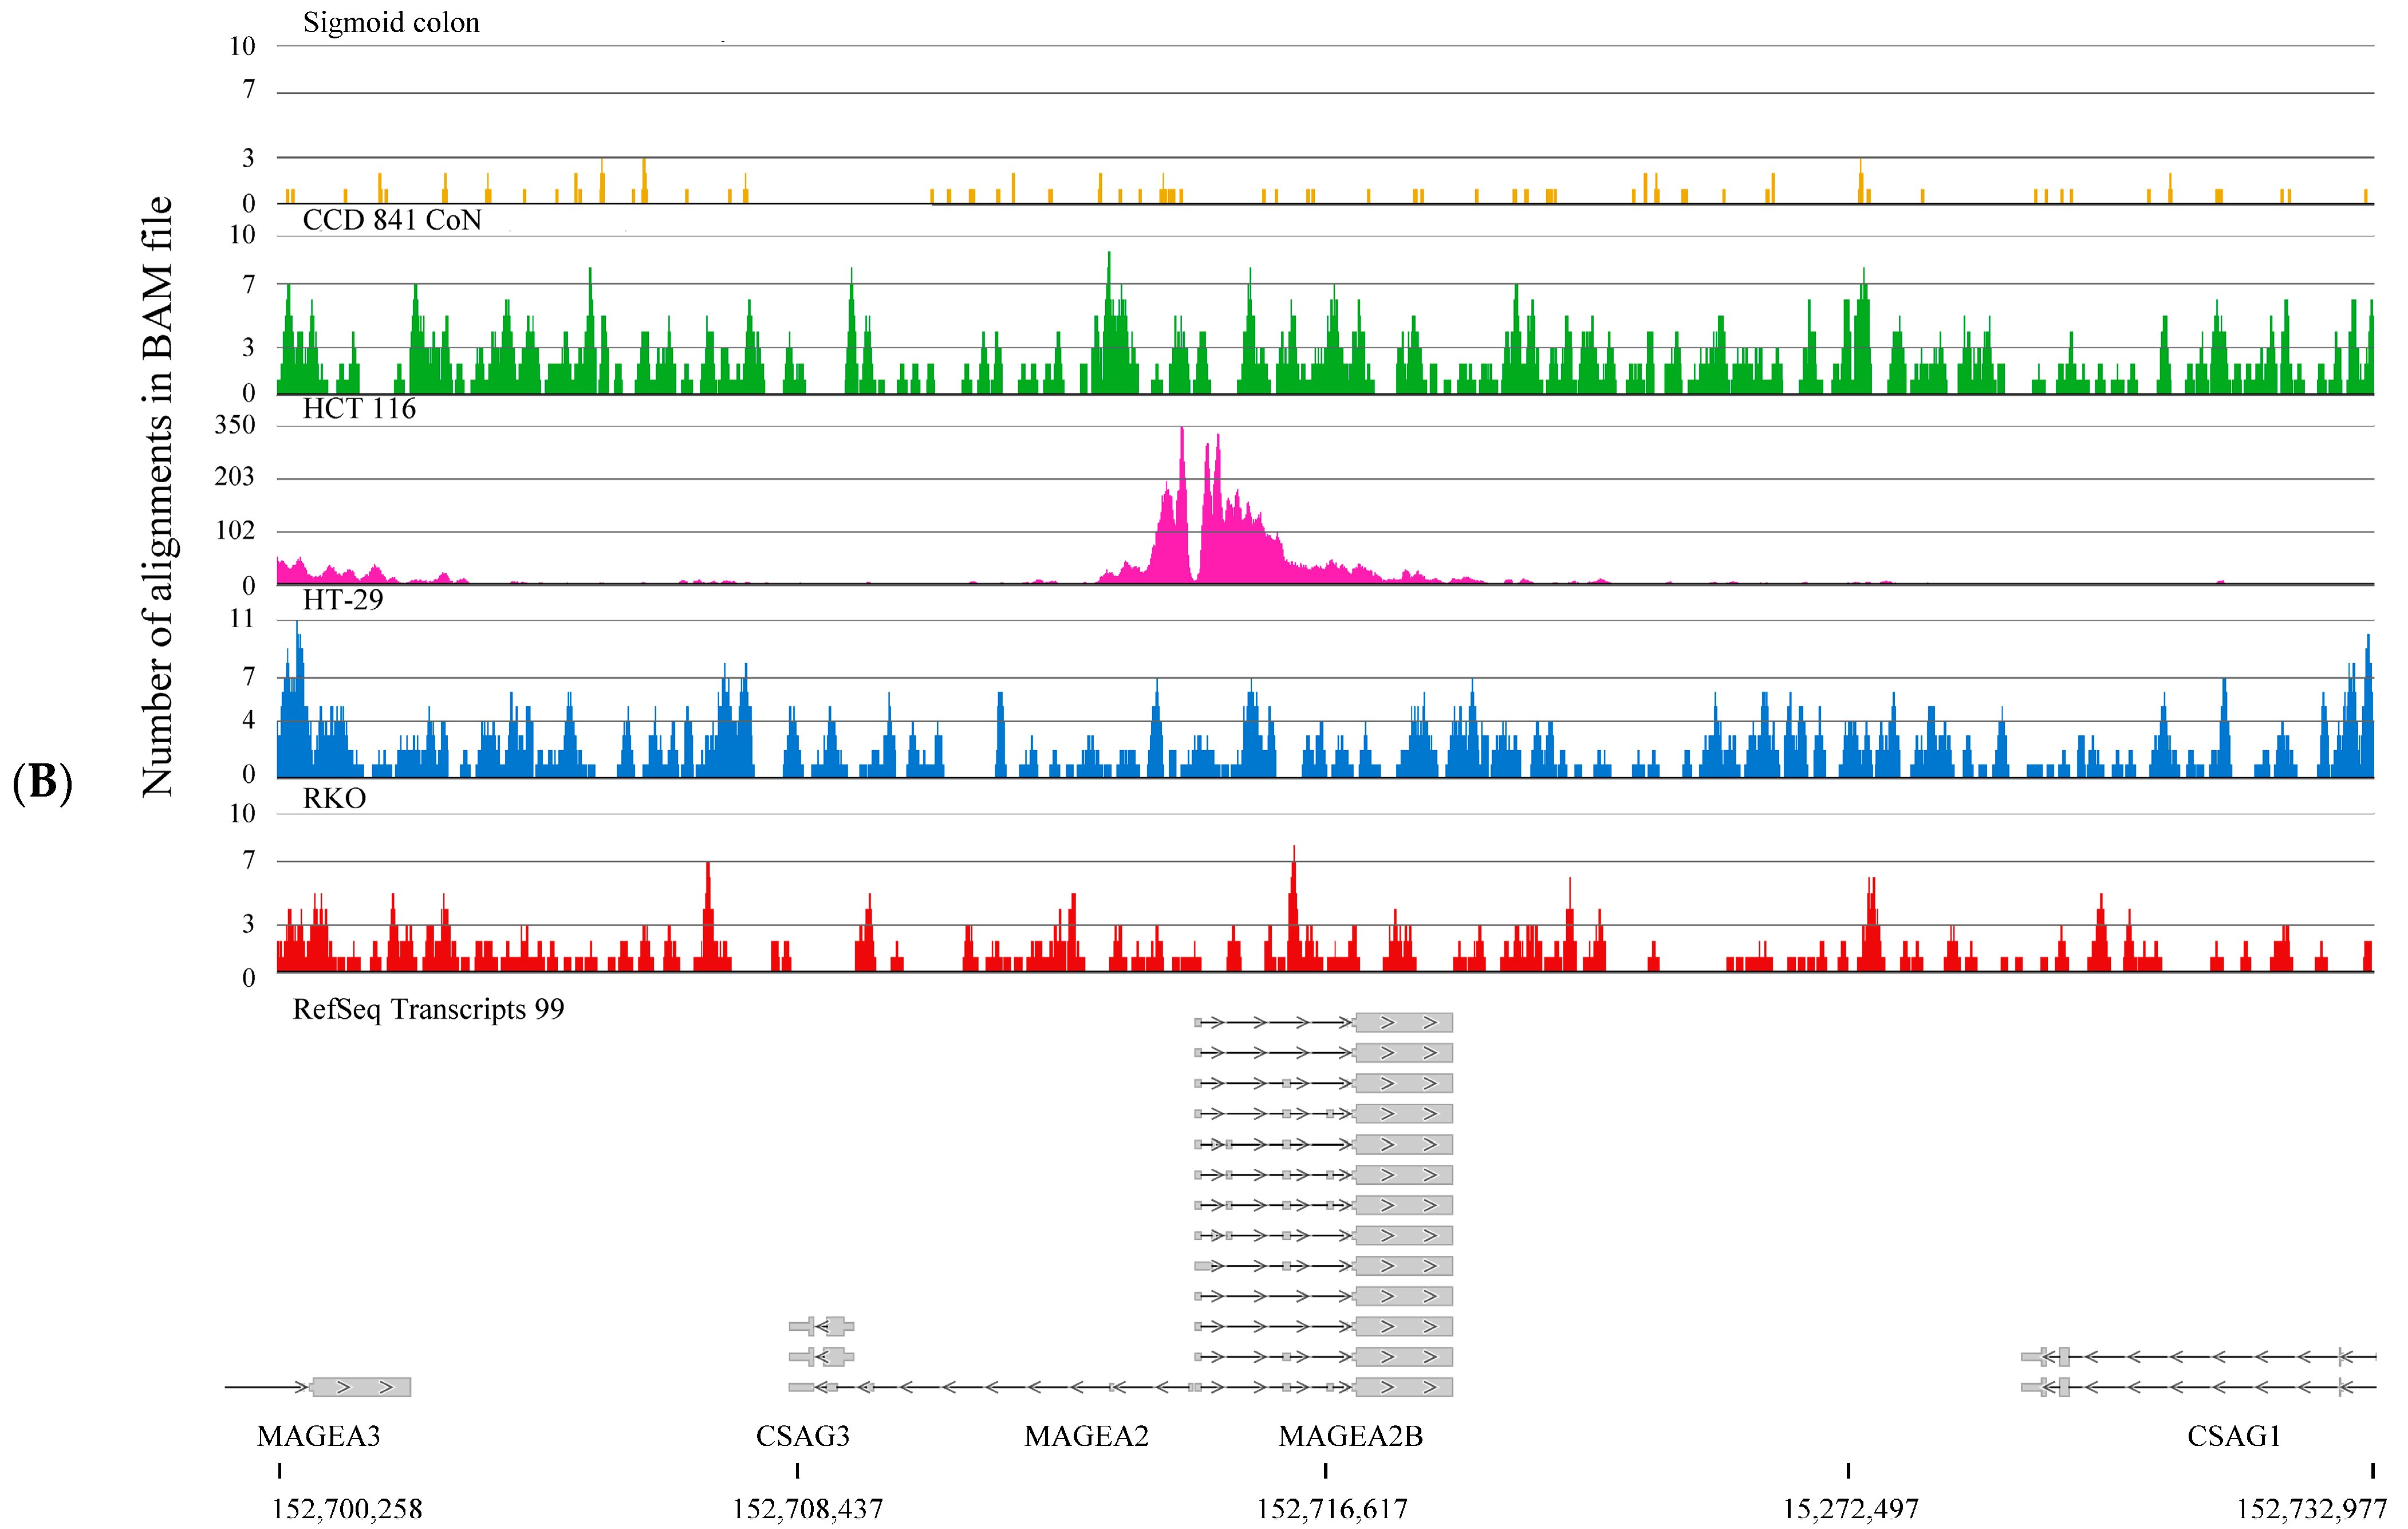Click the CSAG3 gene name
2408x1529 pixels.
[x=802, y=1437]
